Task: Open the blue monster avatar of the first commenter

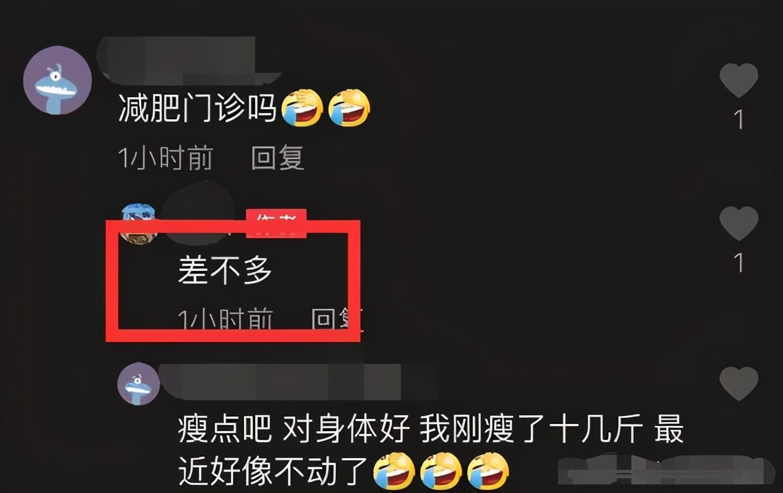Action: 58,80
